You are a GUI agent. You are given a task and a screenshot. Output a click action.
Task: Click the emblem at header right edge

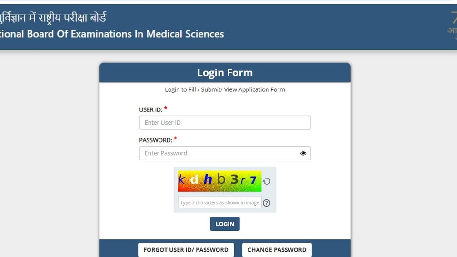(x=452, y=25)
